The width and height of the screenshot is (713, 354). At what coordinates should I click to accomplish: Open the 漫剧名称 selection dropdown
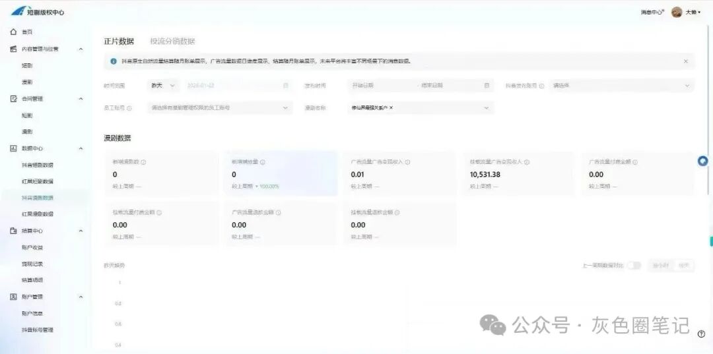[x=421, y=108]
